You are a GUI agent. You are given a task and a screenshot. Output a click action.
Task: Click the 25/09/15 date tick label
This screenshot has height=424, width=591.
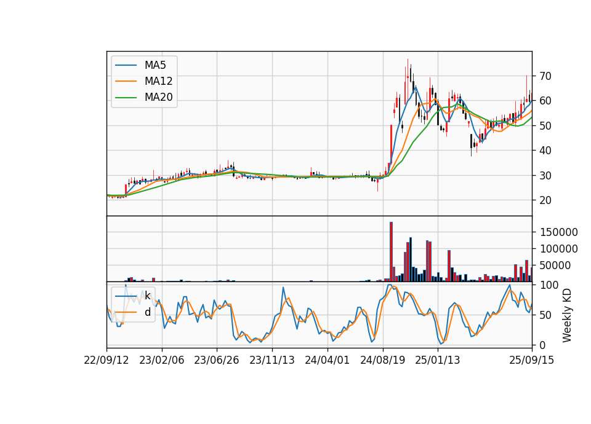point(532,360)
